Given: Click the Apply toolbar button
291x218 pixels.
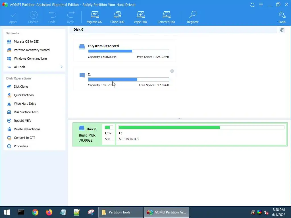Looking at the screenshot, I should [13, 18].
